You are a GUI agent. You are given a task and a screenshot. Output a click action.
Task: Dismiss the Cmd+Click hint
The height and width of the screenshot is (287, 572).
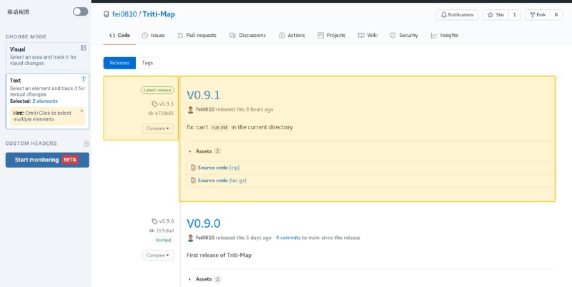82,111
